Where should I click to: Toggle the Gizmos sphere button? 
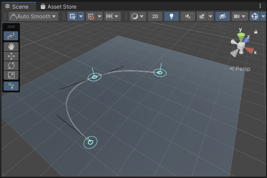pyautogui.click(x=255, y=16)
